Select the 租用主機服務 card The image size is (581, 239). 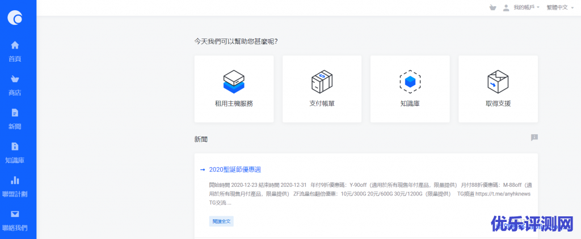tap(234, 88)
